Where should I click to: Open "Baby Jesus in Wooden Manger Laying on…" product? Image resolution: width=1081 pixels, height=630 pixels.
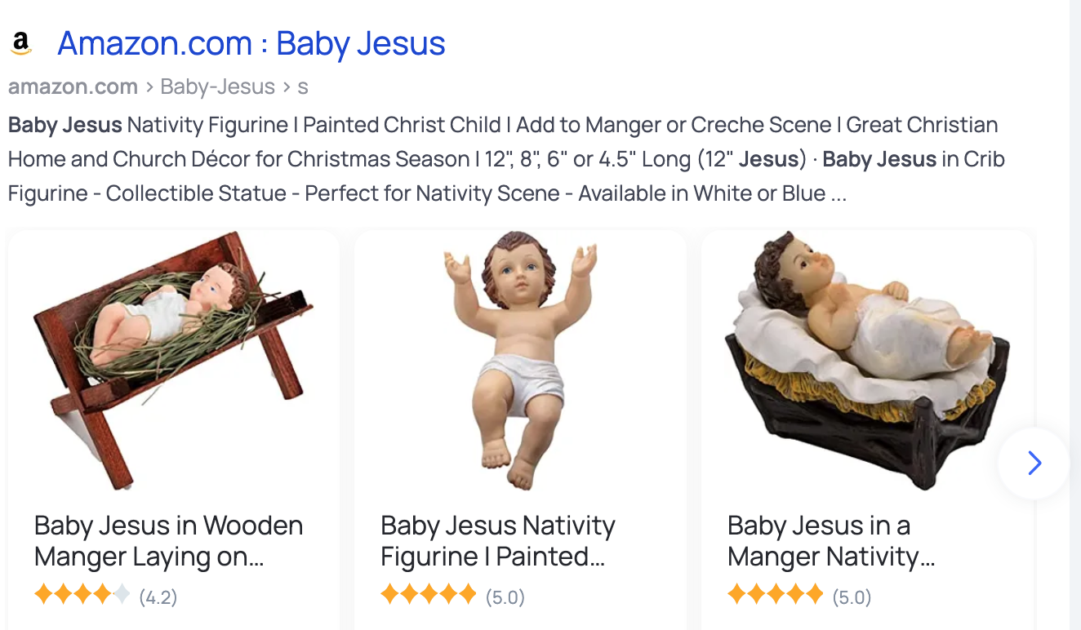tap(169, 541)
